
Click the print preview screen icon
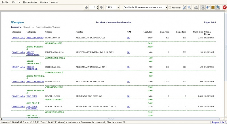click(x=203, y=7)
